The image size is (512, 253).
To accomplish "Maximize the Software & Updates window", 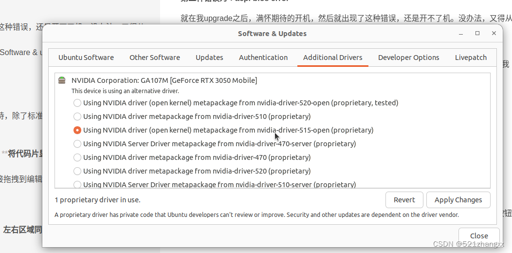I will pyautogui.click(x=477, y=33).
